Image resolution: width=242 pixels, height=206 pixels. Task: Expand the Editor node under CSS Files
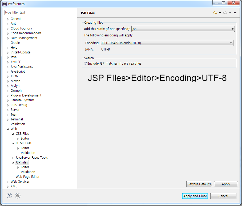pos(18,139)
